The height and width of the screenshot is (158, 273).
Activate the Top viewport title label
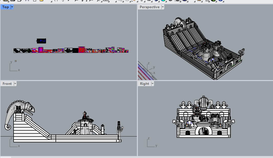(5, 7)
